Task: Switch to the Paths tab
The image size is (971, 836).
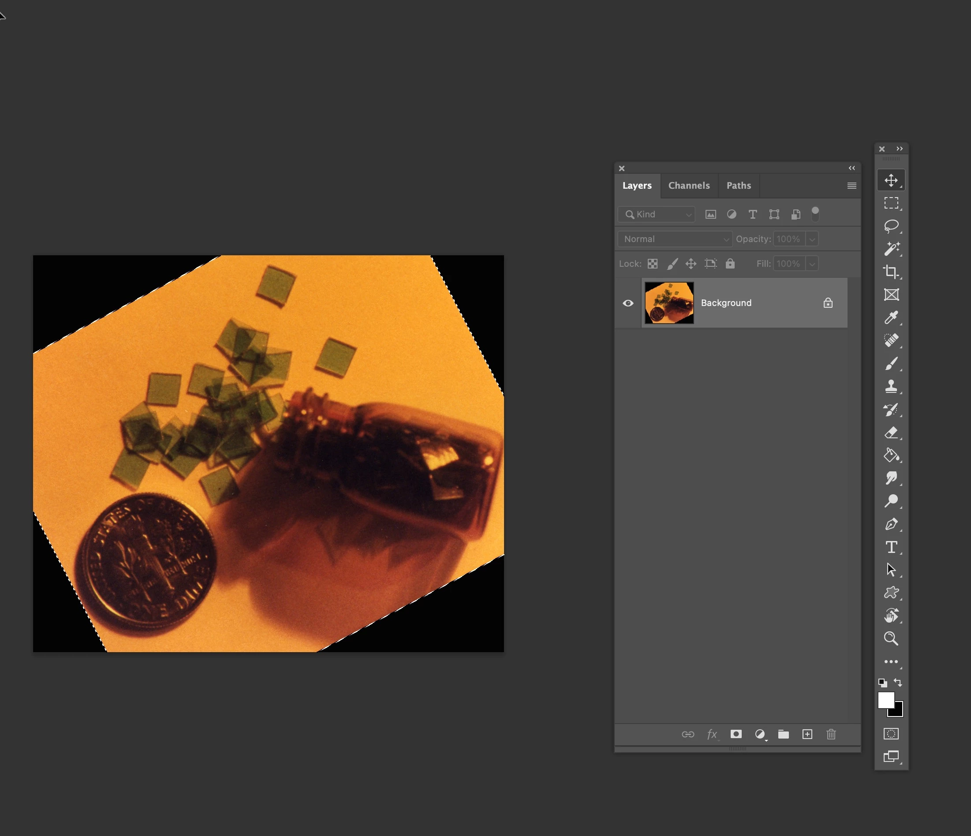Action: pyautogui.click(x=738, y=186)
